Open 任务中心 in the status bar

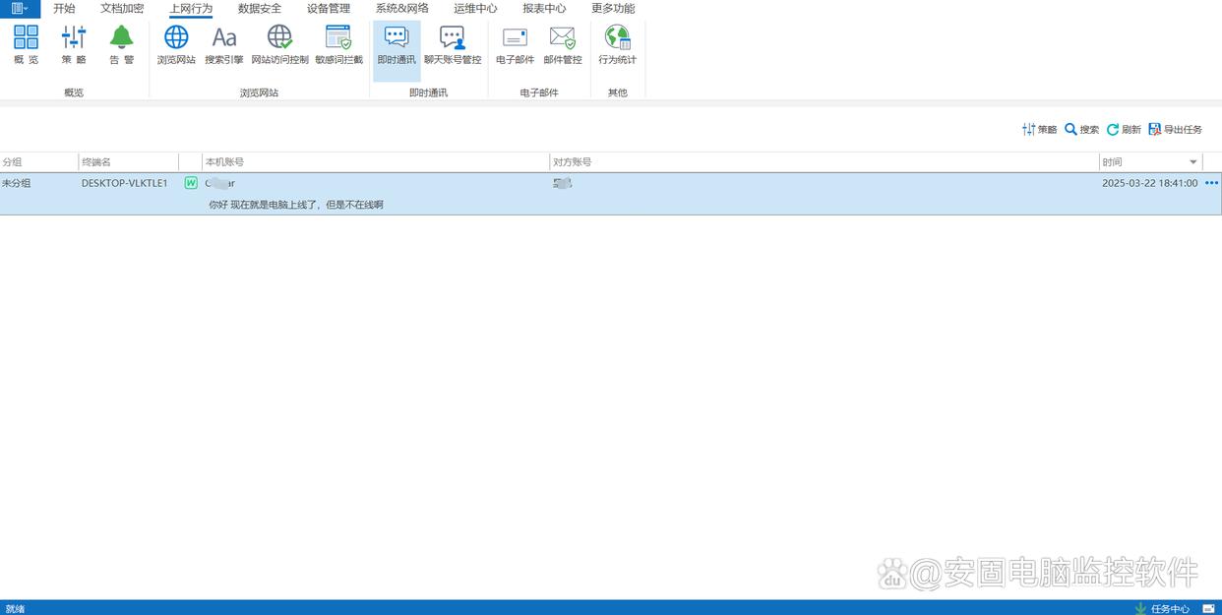1162,608
